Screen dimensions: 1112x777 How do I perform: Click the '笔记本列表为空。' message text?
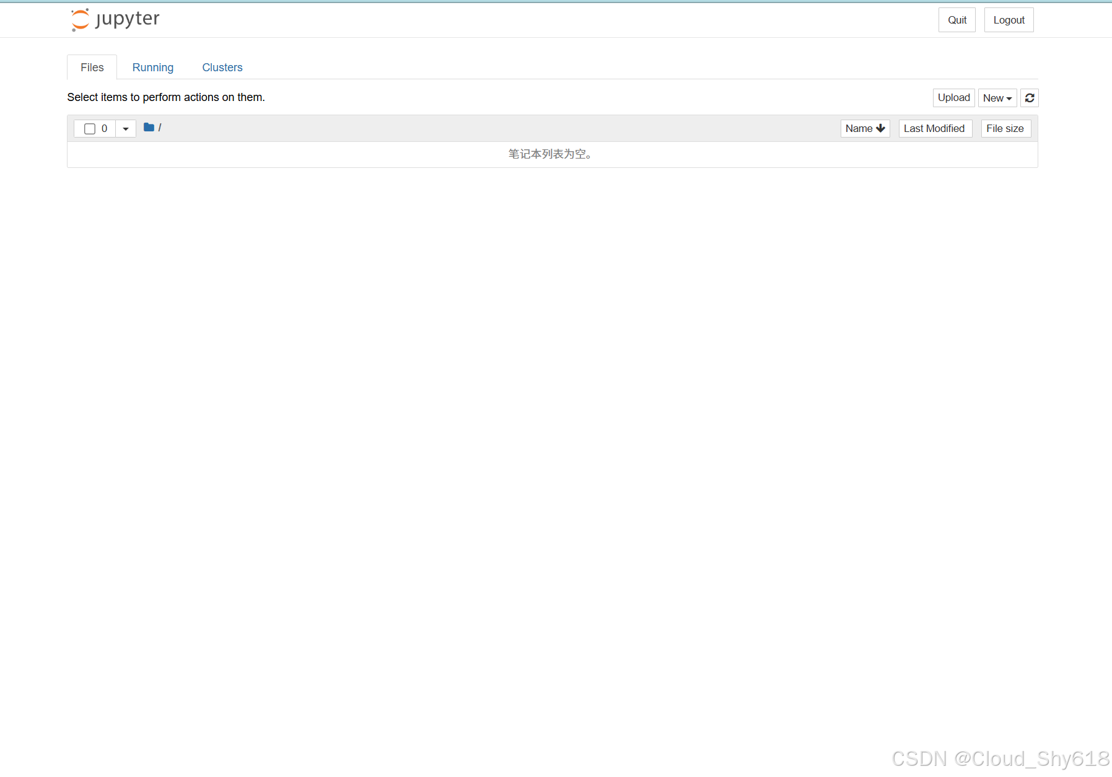coord(552,154)
